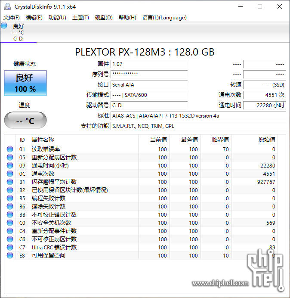This screenshot has width=290, height=298.
Task: Click raw value 927767 in wear leveling row
Action: pos(266,182)
